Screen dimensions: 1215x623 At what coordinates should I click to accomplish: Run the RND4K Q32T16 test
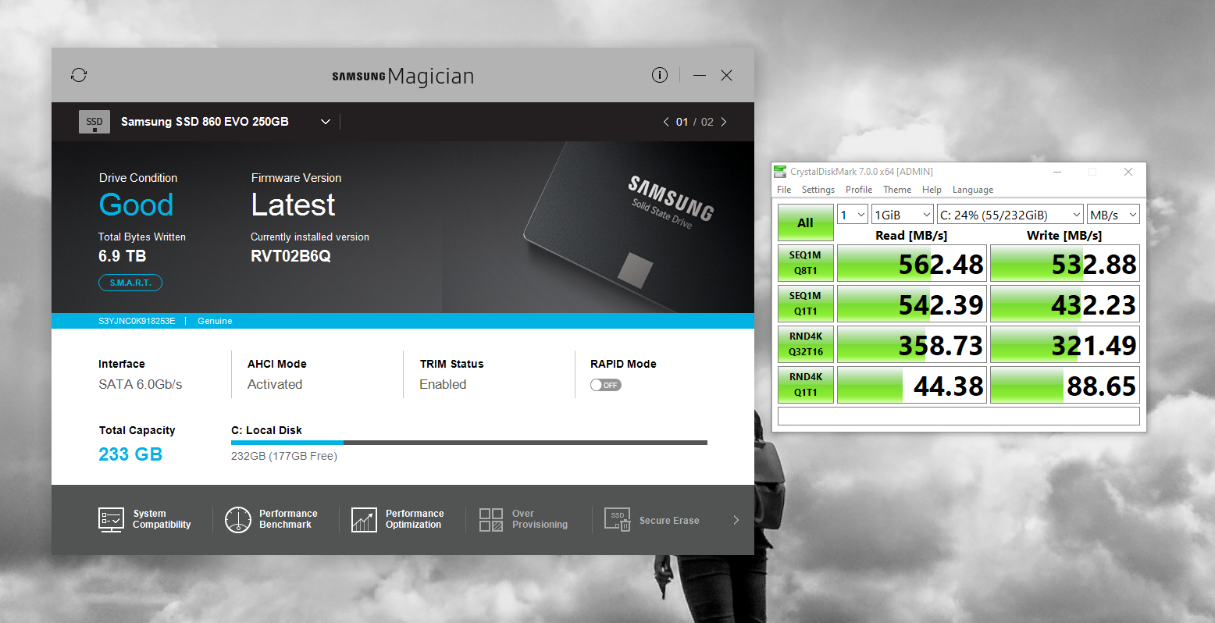(x=805, y=344)
